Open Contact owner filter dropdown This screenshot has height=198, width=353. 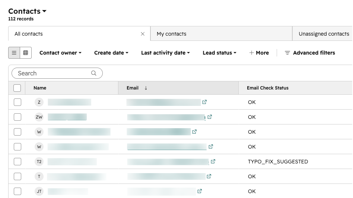coord(60,53)
